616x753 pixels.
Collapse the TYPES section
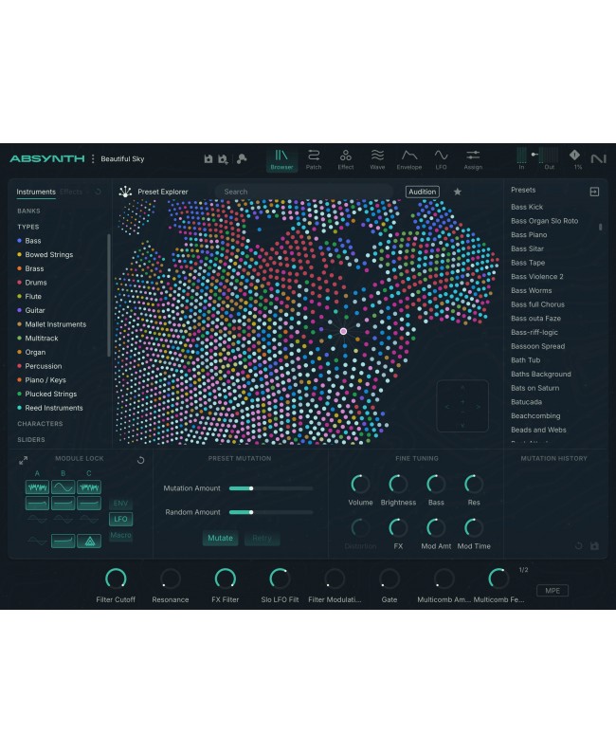point(28,227)
